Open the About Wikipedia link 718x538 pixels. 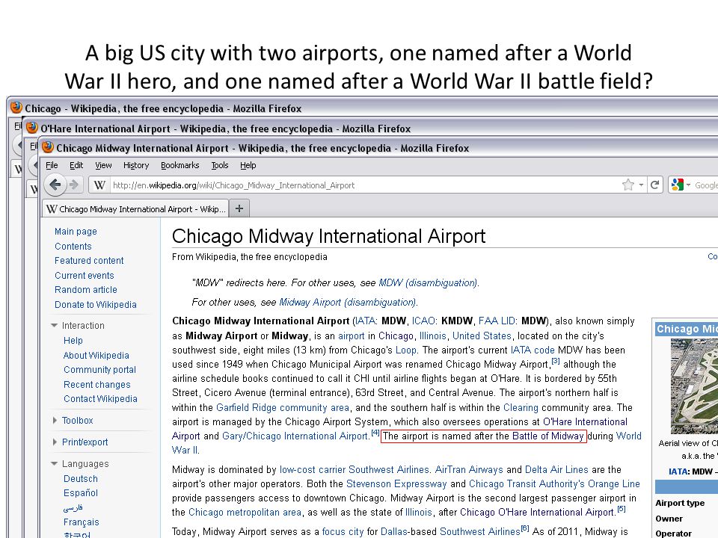[96, 356]
